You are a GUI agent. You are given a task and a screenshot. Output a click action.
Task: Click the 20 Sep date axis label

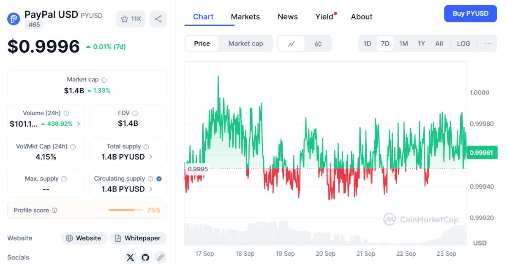click(325, 254)
